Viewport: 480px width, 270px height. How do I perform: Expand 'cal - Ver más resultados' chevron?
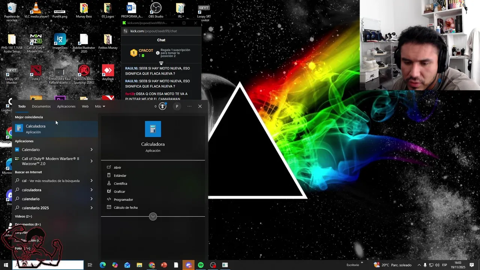tap(91, 181)
